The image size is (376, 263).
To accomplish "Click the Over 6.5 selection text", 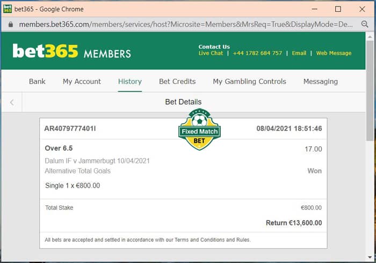I will click(59, 148).
